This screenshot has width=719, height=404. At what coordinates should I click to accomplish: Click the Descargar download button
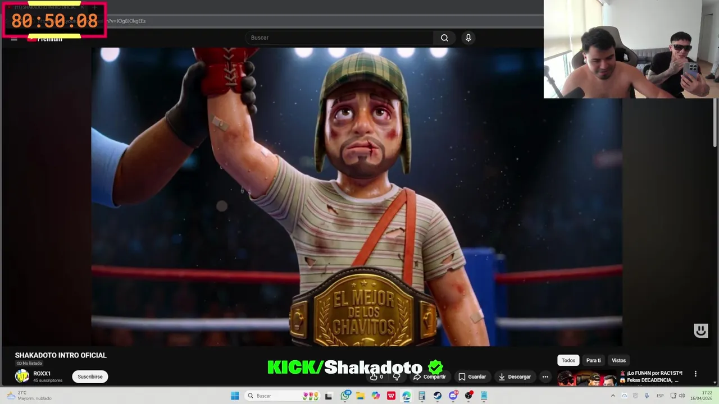pyautogui.click(x=515, y=377)
